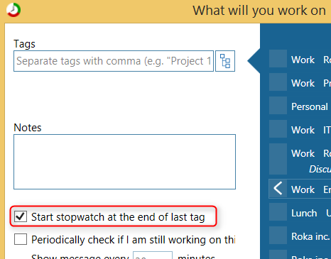Click the square beside Lunch entry

click(278, 211)
